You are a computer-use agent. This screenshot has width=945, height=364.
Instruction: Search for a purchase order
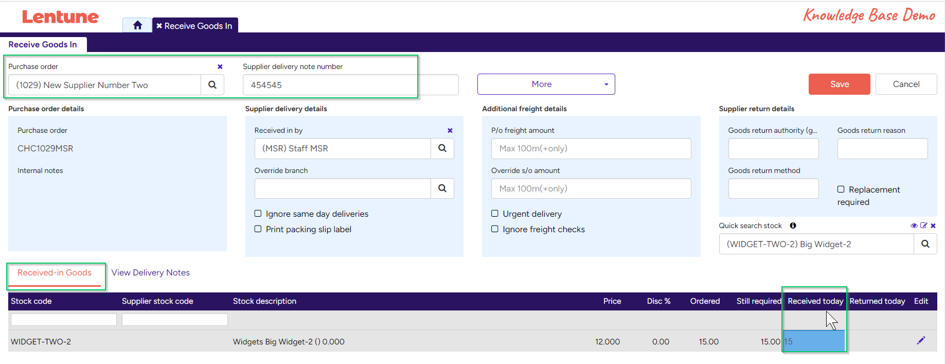point(212,85)
